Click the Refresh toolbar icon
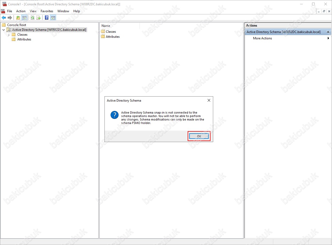Image resolution: width=332 pixels, height=245 pixels. tap(32, 18)
